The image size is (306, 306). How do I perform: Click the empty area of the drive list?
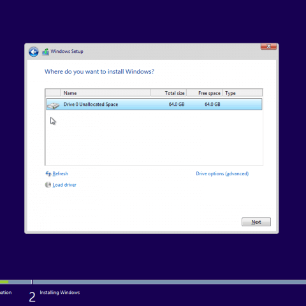(x=154, y=138)
